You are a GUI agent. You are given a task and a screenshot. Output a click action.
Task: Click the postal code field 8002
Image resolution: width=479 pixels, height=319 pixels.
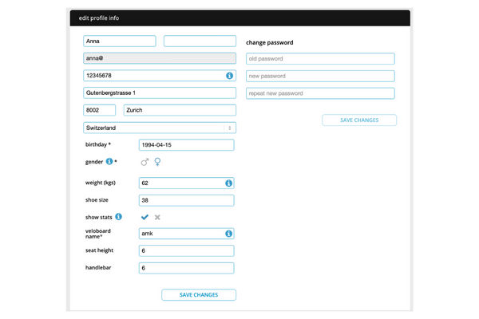point(99,110)
